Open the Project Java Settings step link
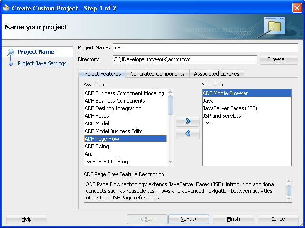The height and width of the screenshot is (228, 305). click(x=42, y=63)
